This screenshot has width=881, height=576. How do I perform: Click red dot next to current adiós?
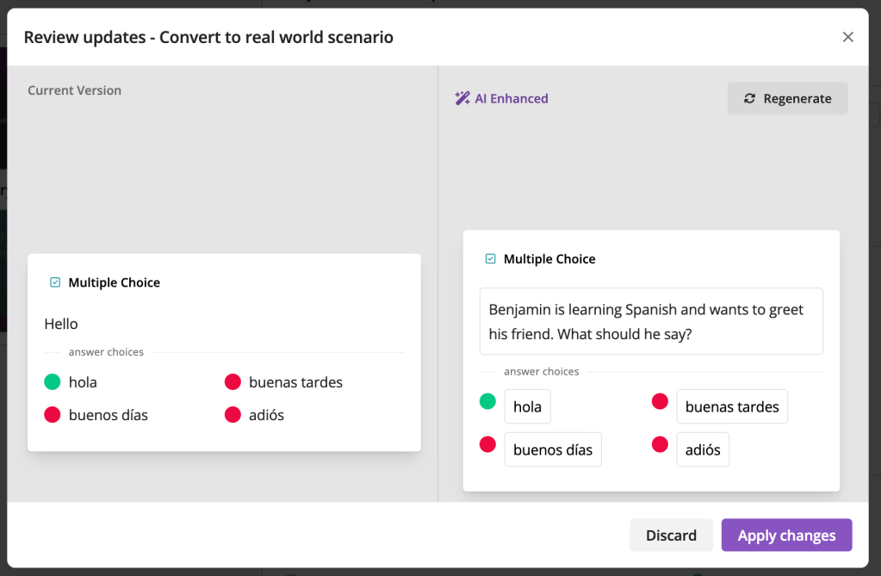coord(233,415)
